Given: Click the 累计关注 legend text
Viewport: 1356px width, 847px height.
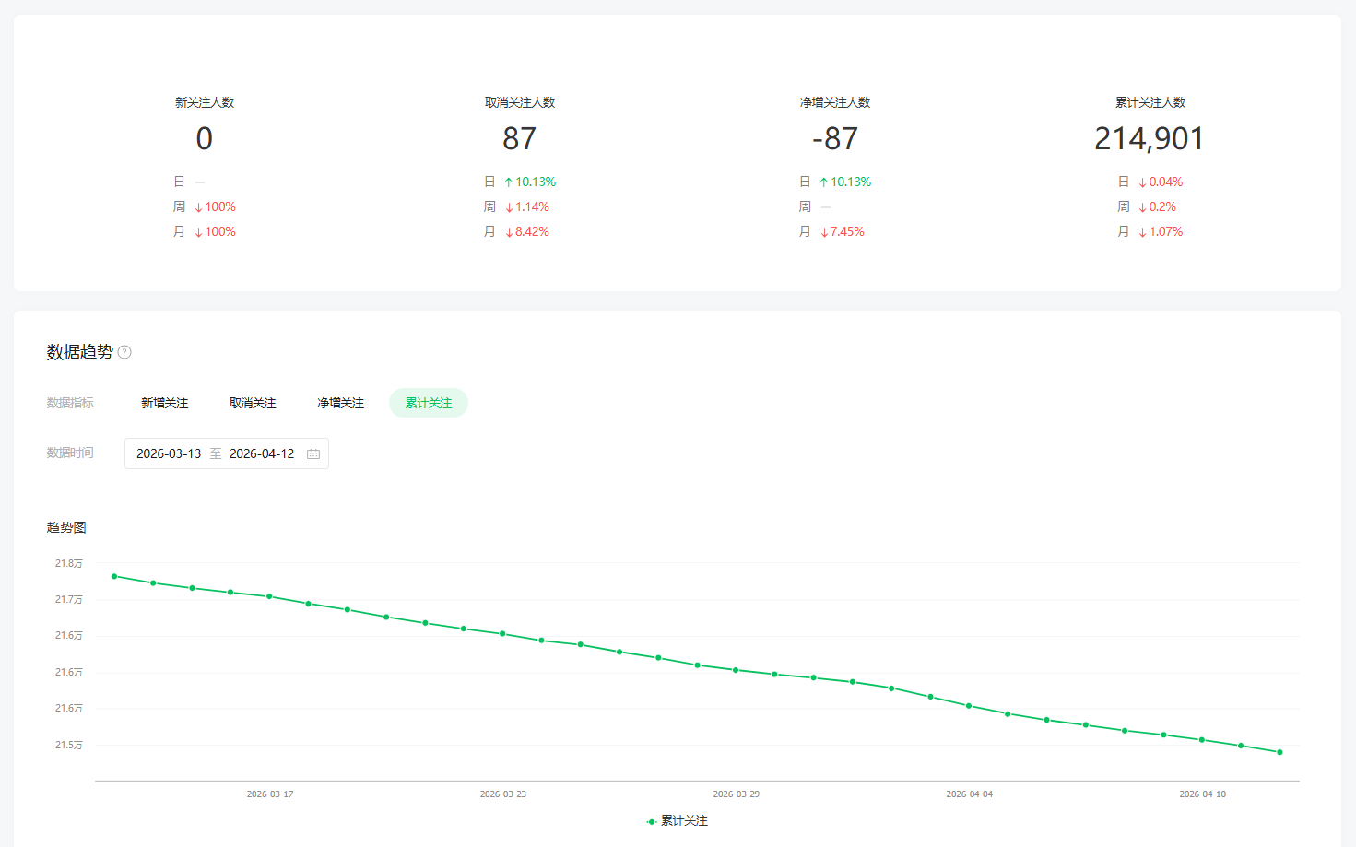Looking at the screenshot, I should 684,821.
